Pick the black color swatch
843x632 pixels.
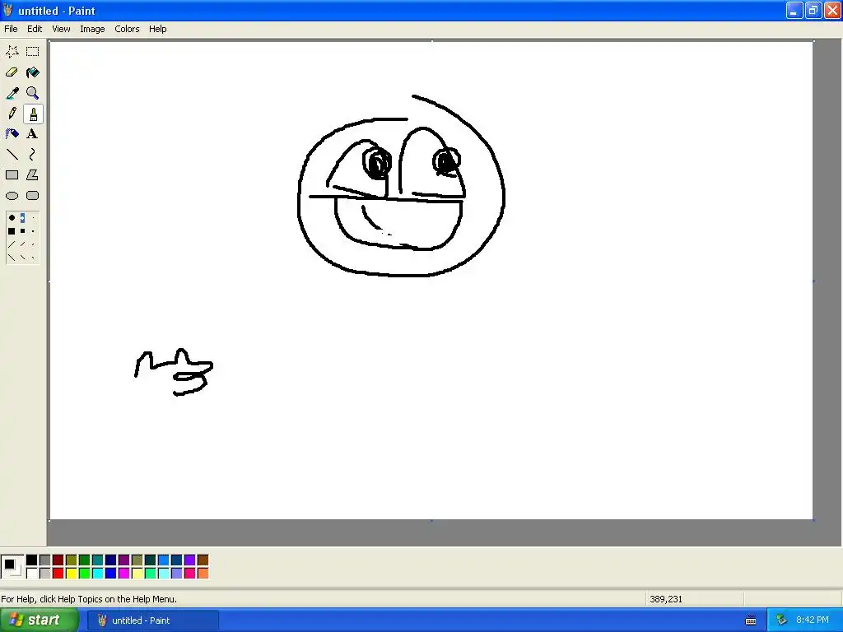(x=32, y=560)
